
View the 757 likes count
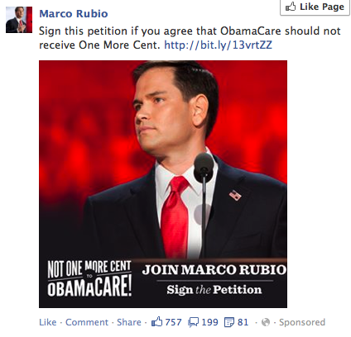[x=173, y=322]
